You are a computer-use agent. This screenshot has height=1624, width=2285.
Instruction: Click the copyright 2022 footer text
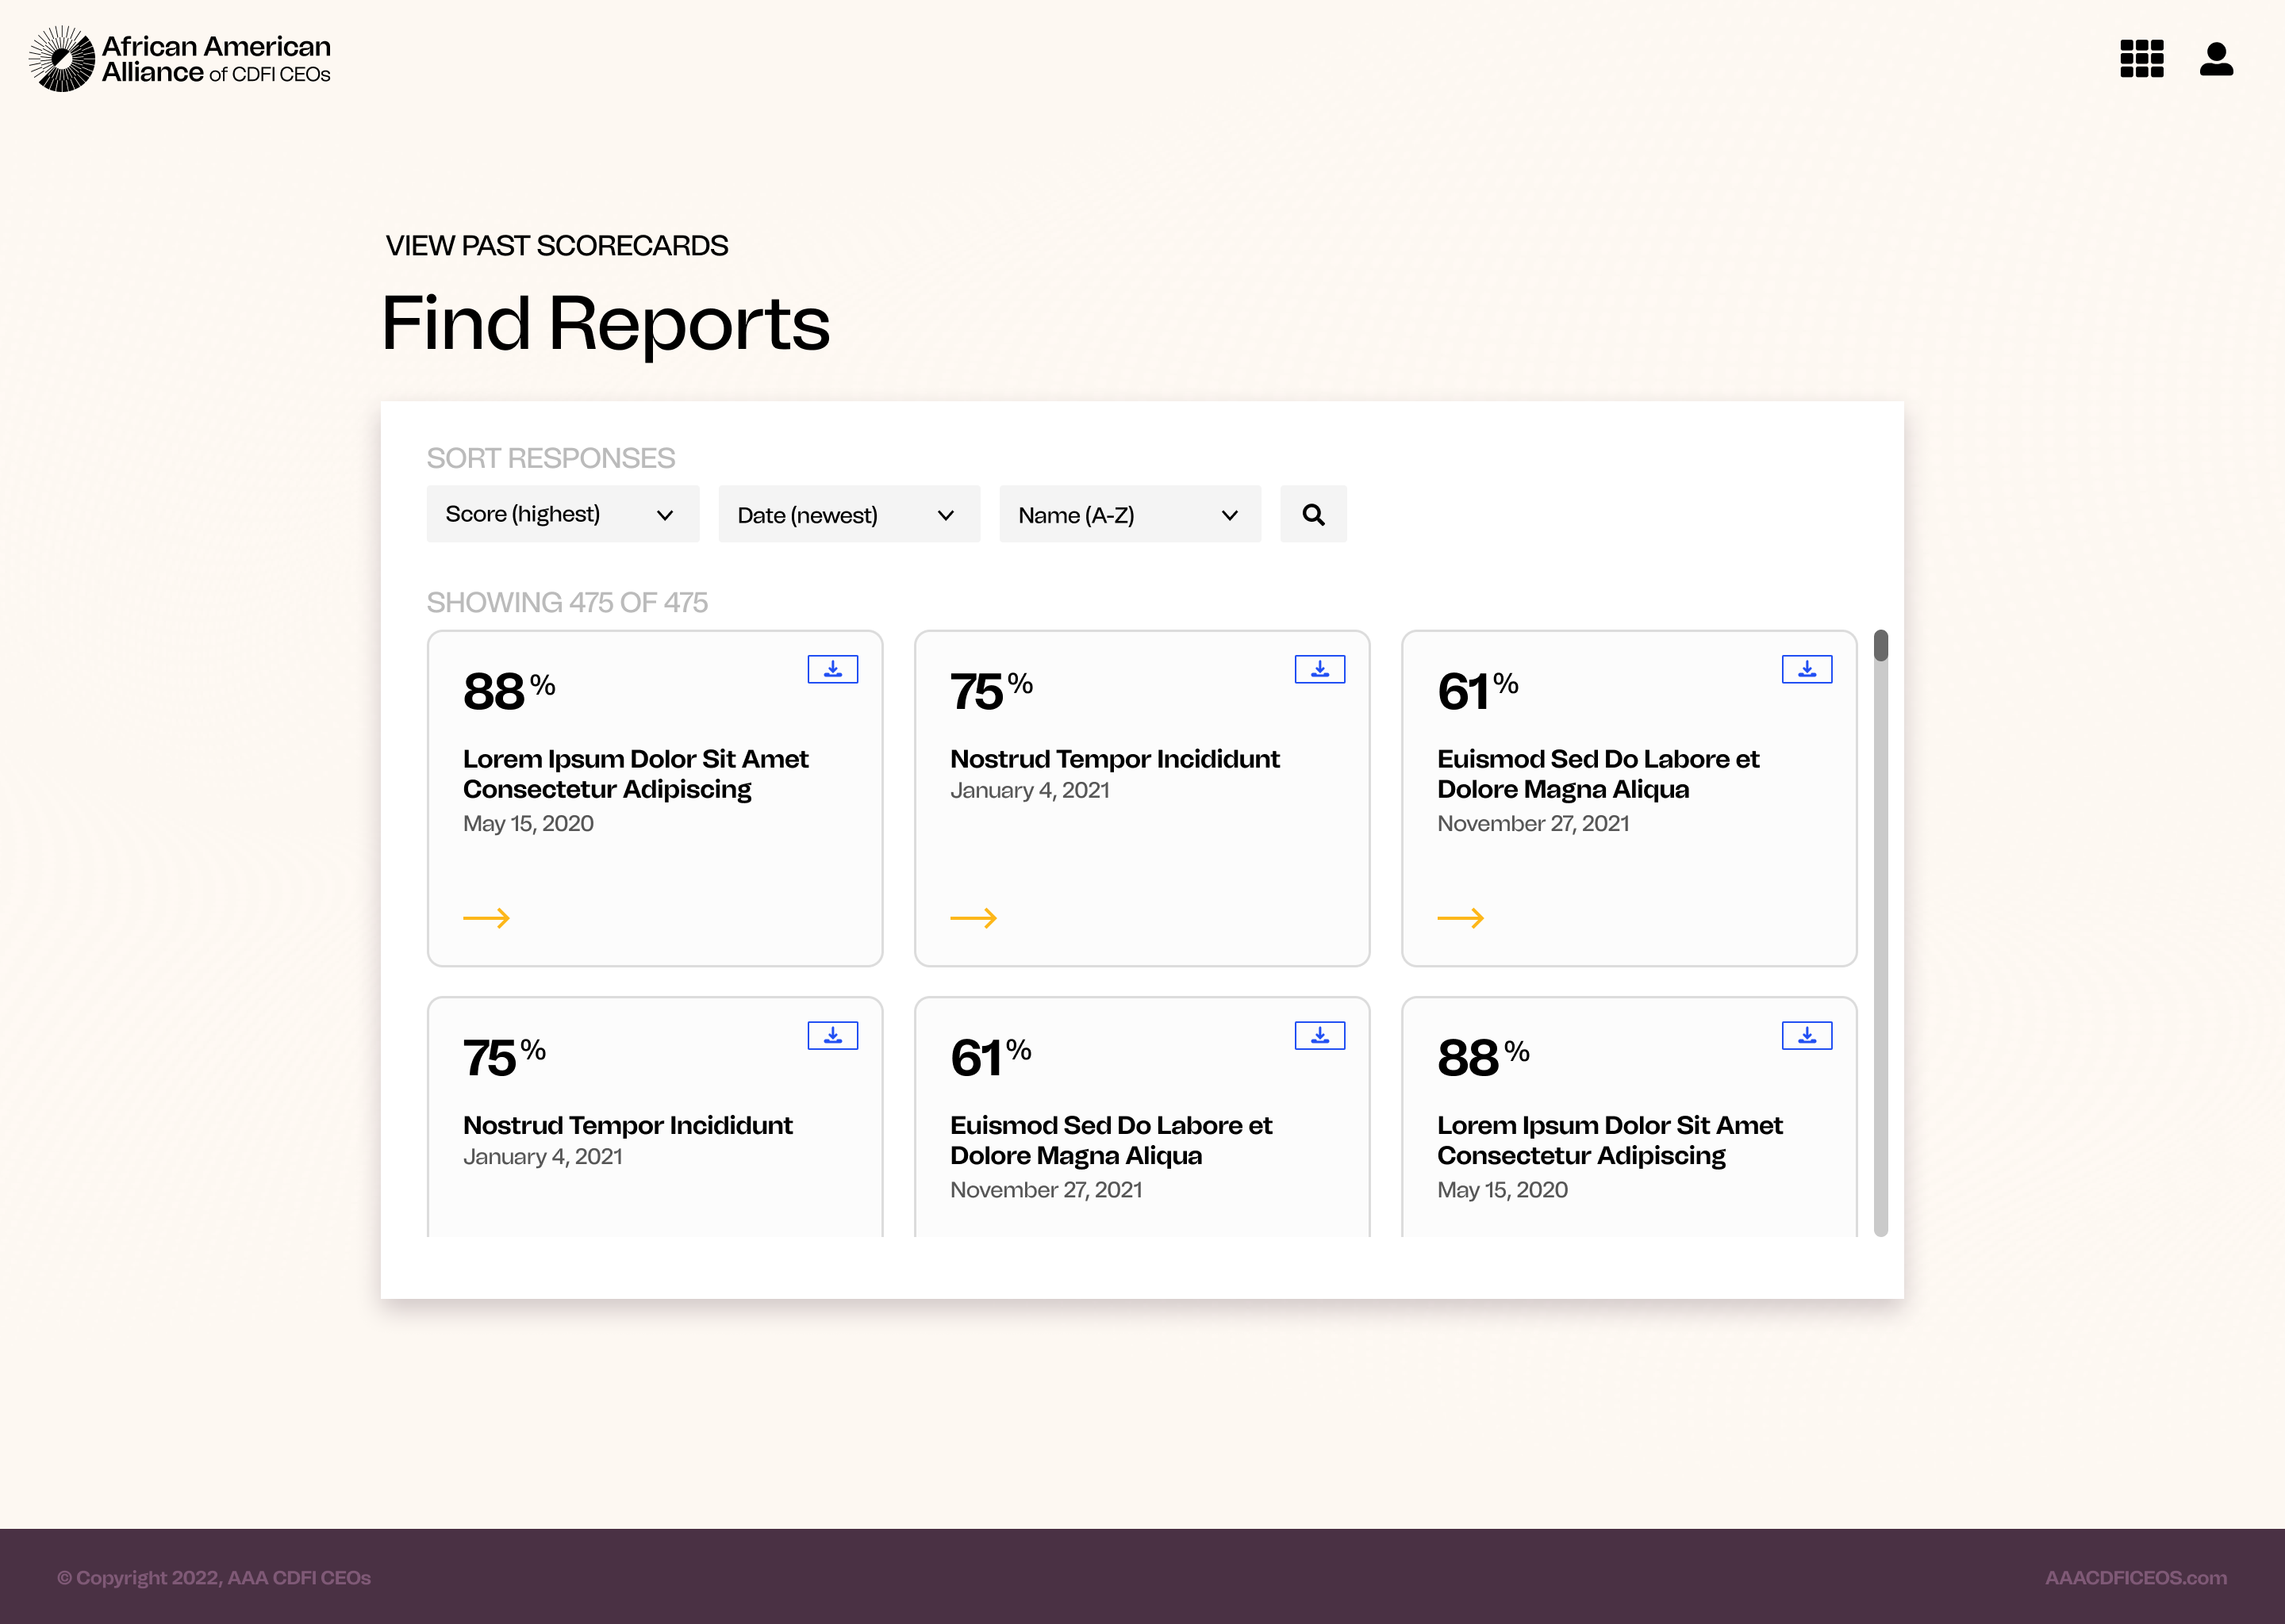214,1577
